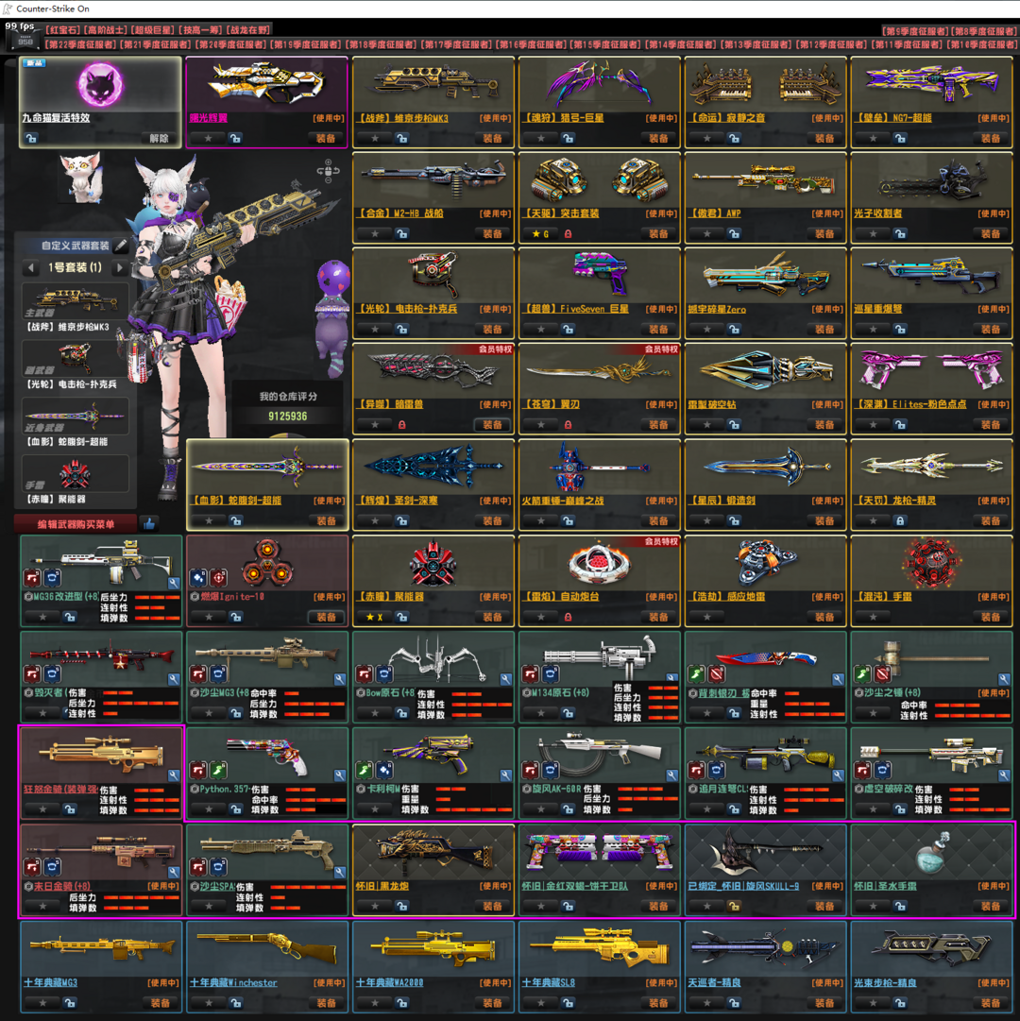Click the [第22季度征服者] title tag

click(81, 44)
